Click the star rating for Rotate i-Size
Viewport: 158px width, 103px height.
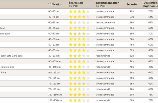pyautogui.click(x=79, y=67)
